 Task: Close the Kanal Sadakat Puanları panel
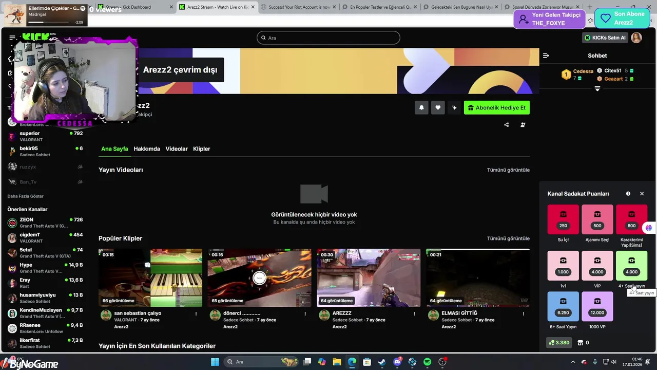[642, 194]
